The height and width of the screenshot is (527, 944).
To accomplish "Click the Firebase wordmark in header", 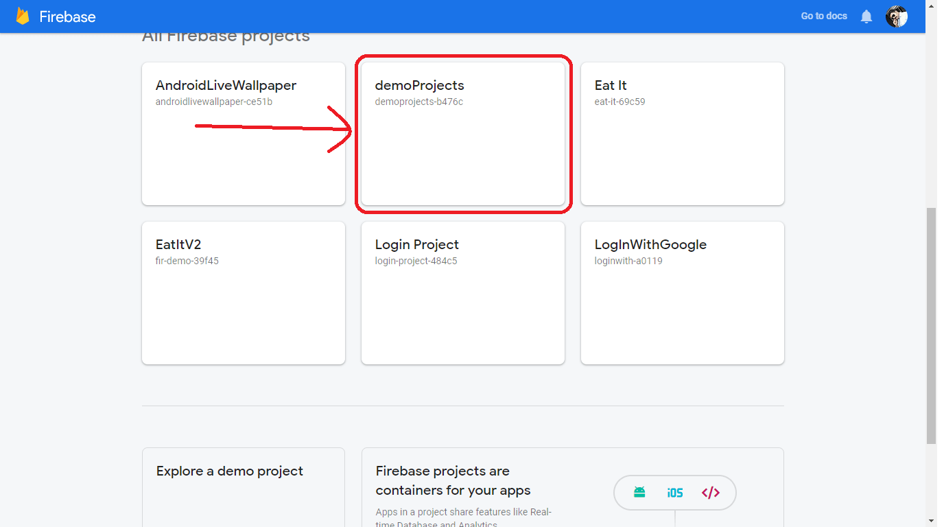I will [67, 16].
